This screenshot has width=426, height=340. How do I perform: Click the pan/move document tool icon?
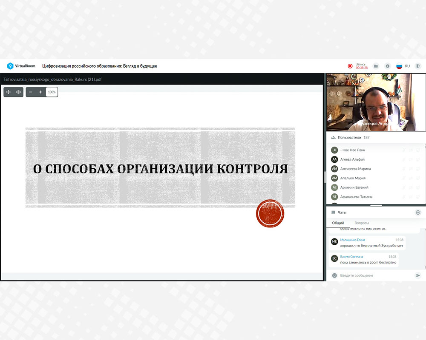[x=9, y=92]
